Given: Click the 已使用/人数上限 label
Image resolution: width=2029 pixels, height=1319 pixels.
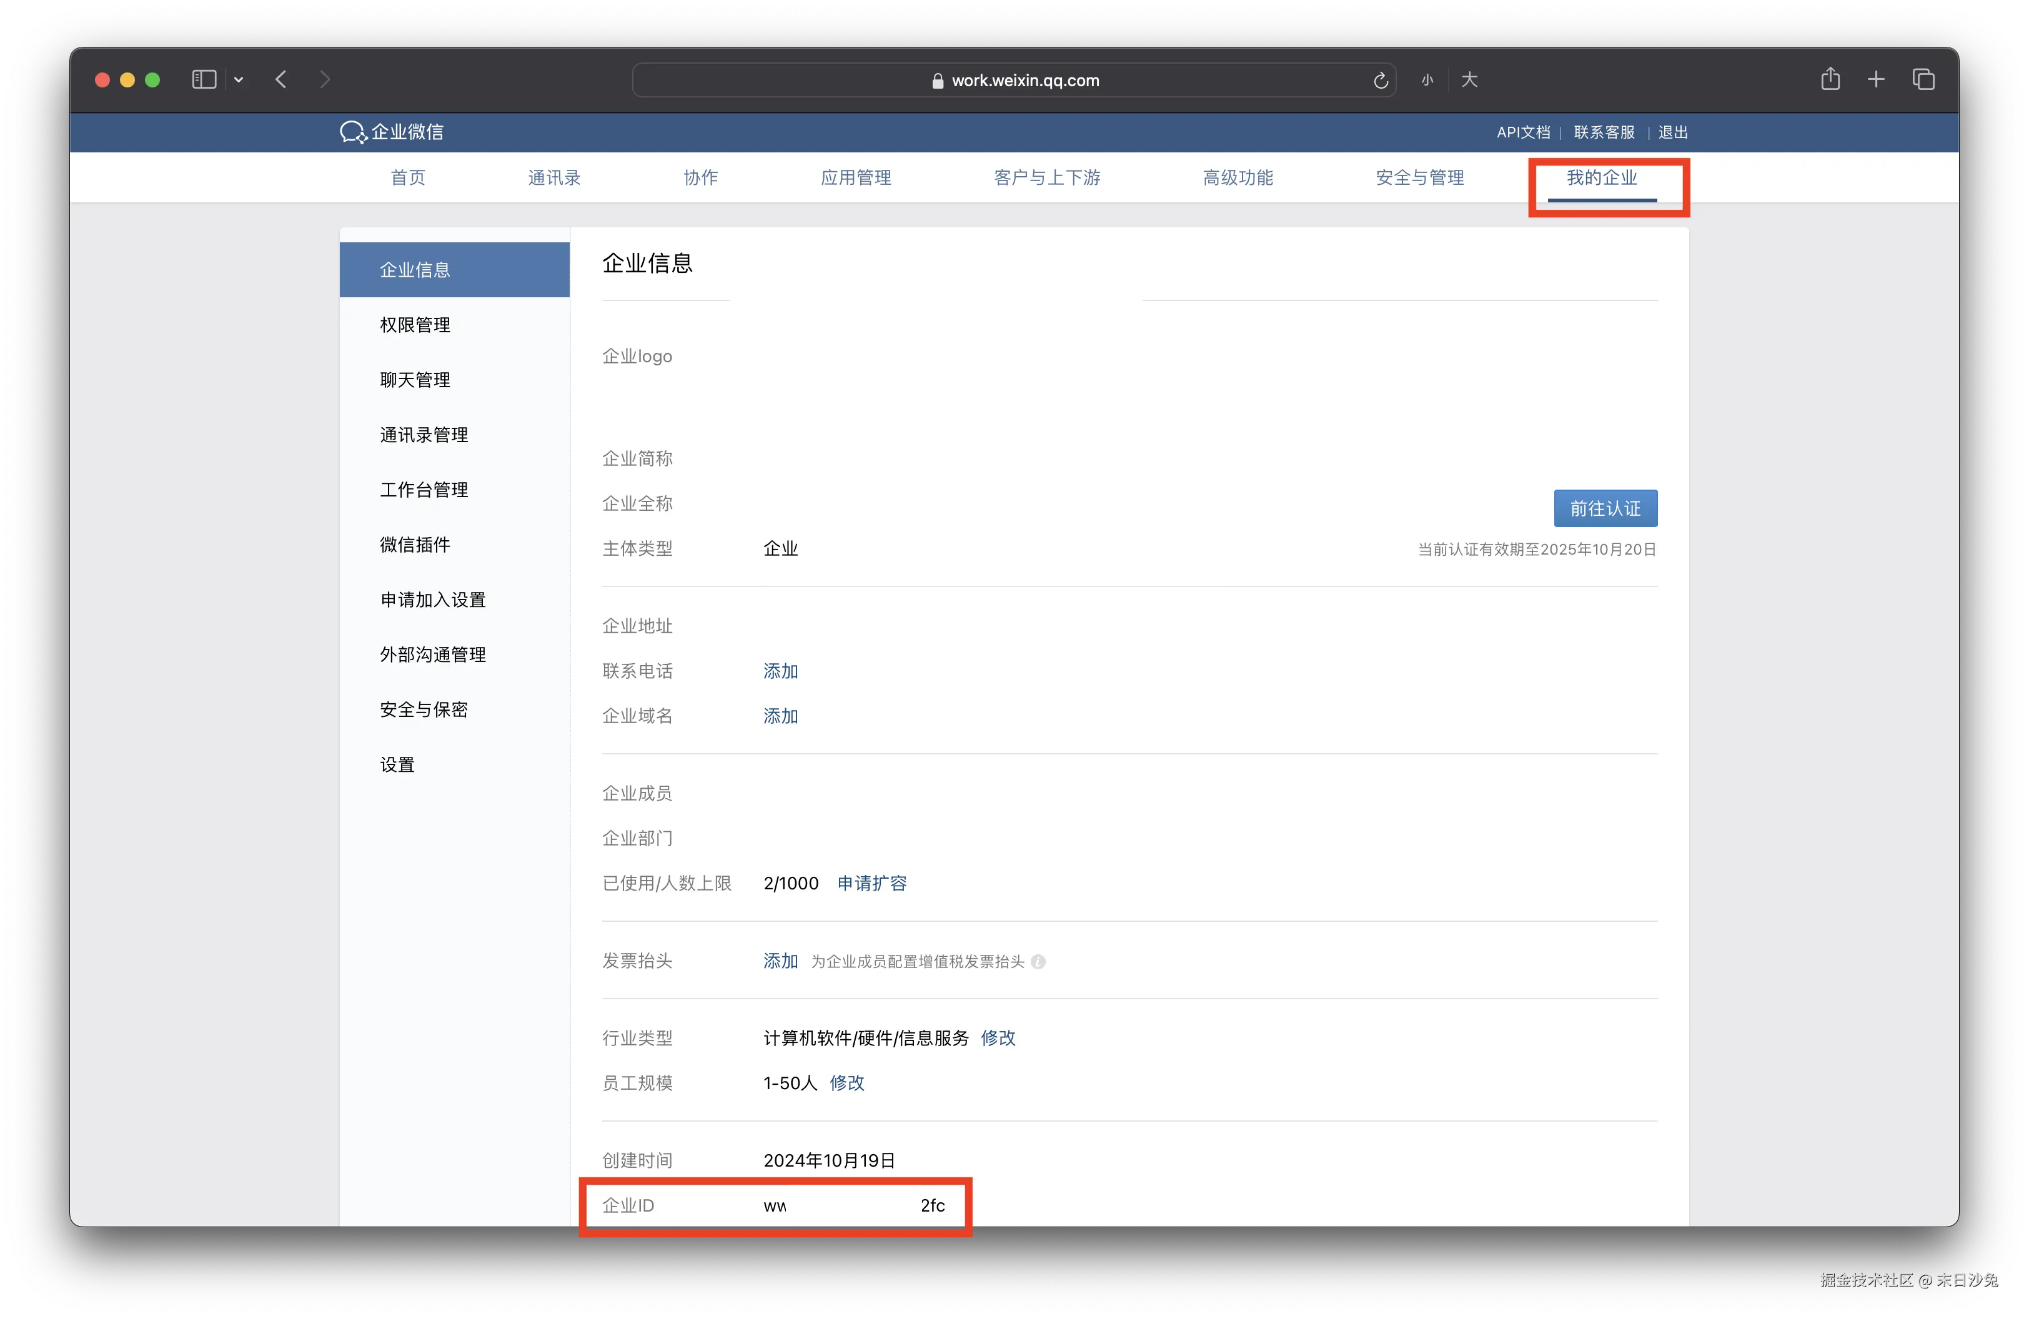Looking at the screenshot, I should [x=668, y=884].
